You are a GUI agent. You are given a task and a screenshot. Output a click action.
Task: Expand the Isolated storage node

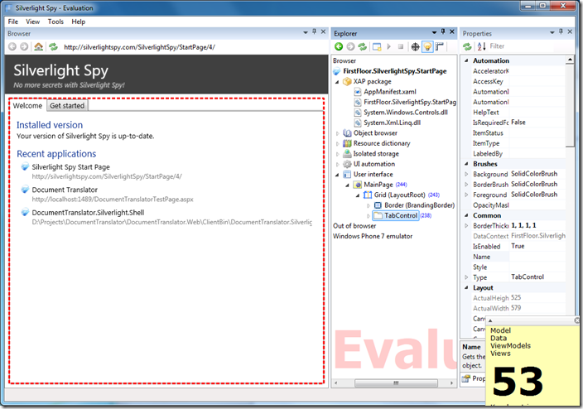(x=338, y=154)
